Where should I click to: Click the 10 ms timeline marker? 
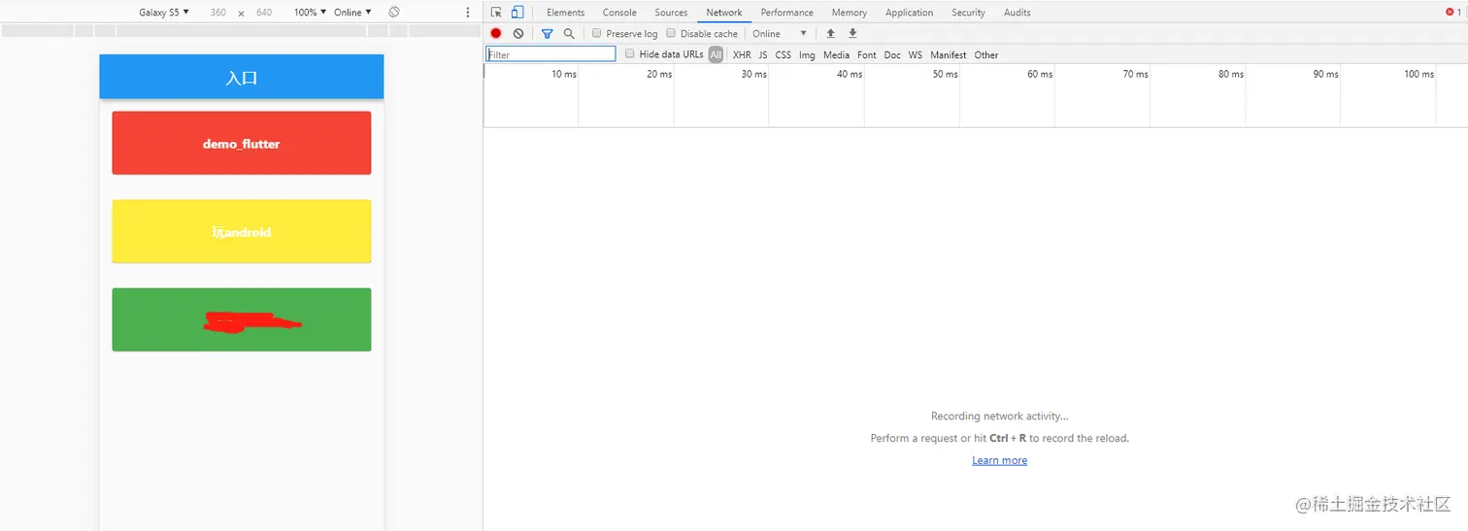click(564, 74)
